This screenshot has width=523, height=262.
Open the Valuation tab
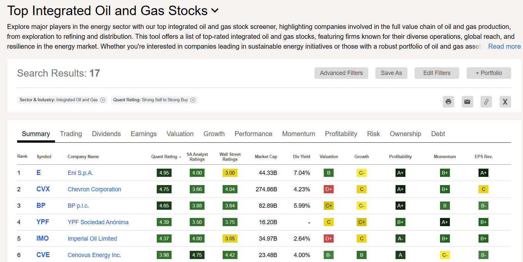(x=180, y=134)
